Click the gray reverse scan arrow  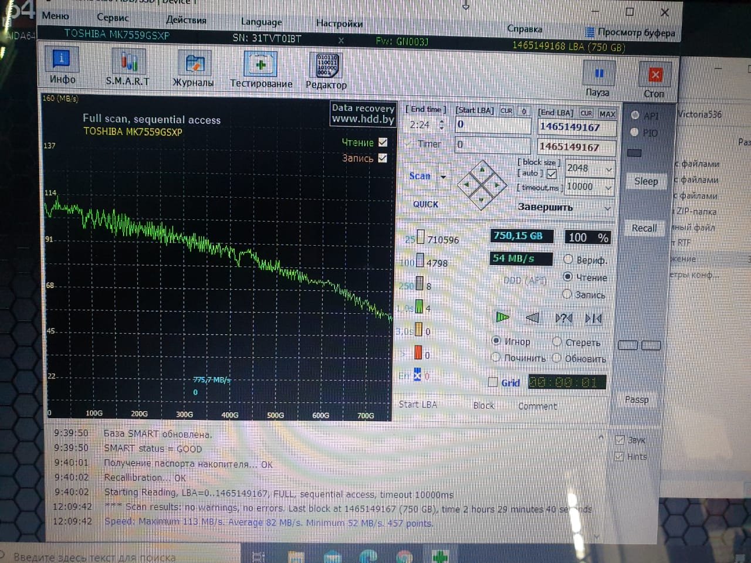click(532, 318)
